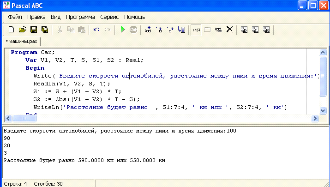The image size is (330, 187).
Task: Click the add watch expression icon
Action: pyautogui.click(x=148, y=30)
